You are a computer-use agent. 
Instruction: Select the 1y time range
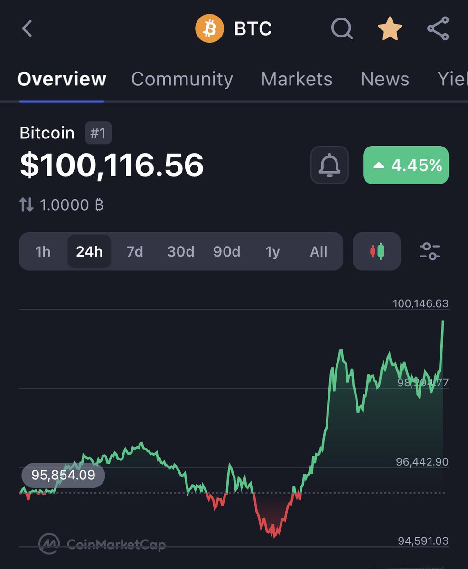[272, 251]
